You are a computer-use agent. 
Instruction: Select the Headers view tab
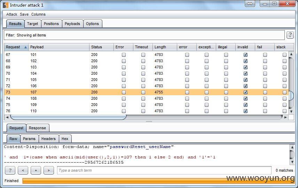pos(48,139)
